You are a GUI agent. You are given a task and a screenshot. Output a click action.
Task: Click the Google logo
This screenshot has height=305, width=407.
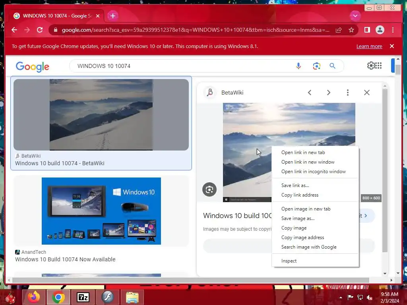[x=33, y=66]
